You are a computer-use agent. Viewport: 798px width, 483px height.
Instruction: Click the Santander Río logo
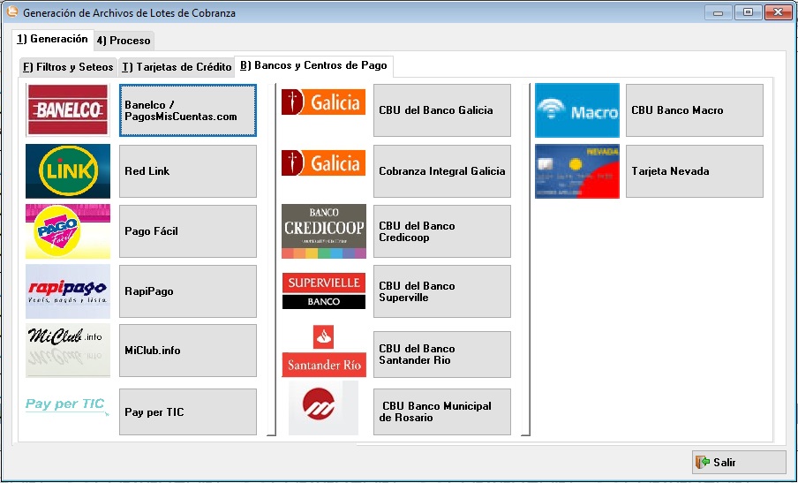coord(323,352)
